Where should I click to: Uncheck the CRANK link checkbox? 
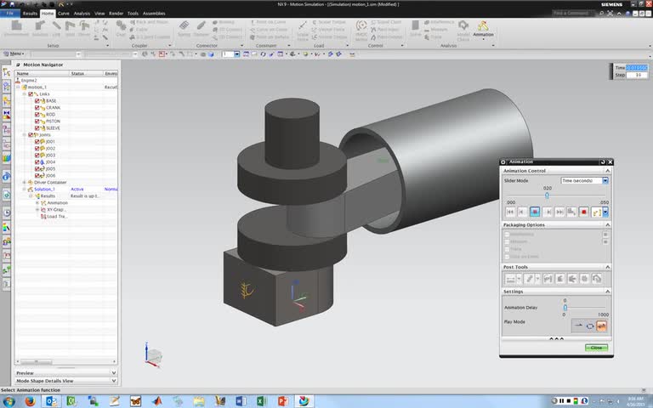point(37,108)
